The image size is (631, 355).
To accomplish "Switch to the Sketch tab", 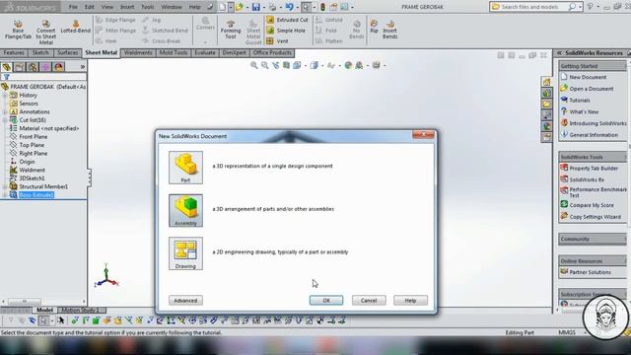I will [x=40, y=52].
